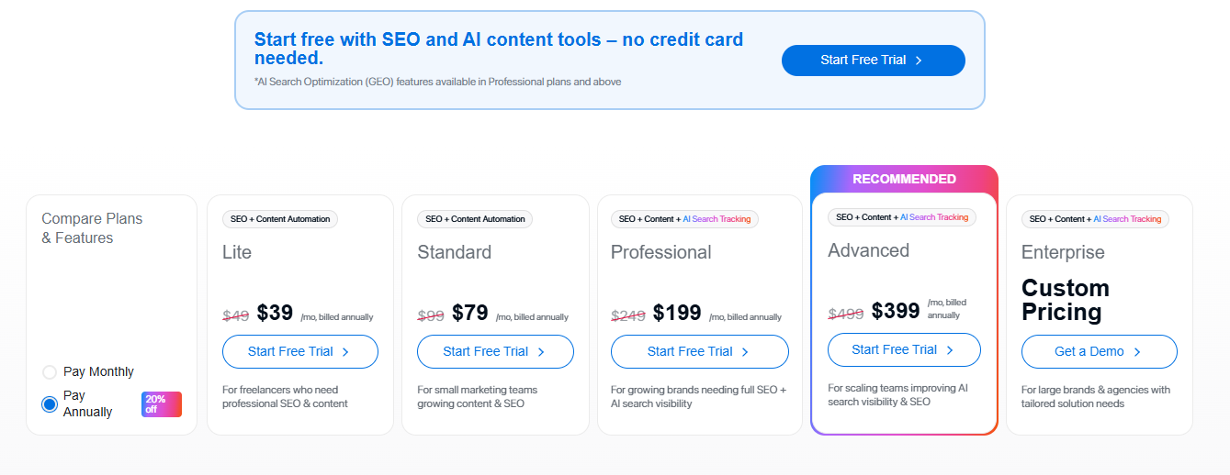Select the Pay Annually radio option
The height and width of the screenshot is (475, 1230).
[x=50, y=404]
